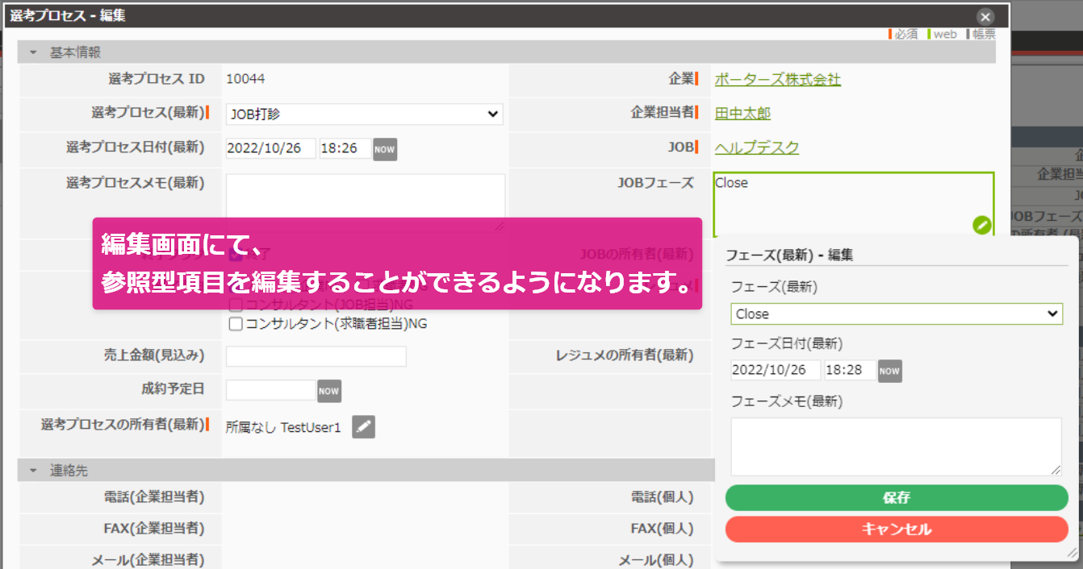Click NOW icon beside 成約予定日
The width and height of the screenshot is (1083, 569).
(329, 391)
